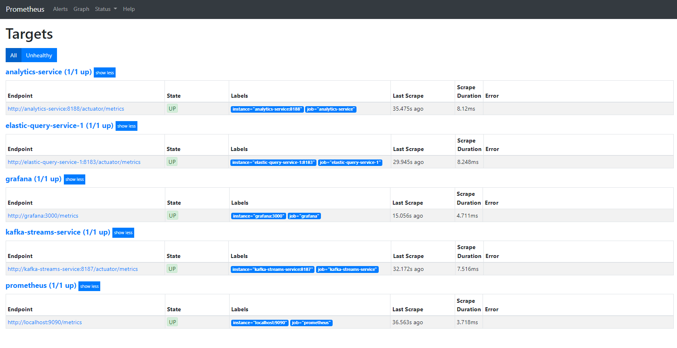Click the 29.945s ago last scrape value
The width and height of the screenshot is (677, 348).
click(x=409, y=162)
